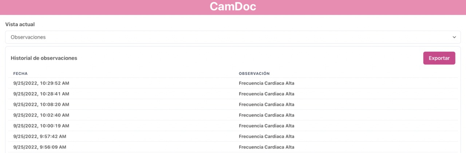The image size is (466, 153).
Task: Select the 9:56:09 AM observation row
Action: point(233,147)
